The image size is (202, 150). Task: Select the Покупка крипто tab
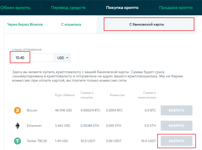pyautogui.click(x=122, y=8)
